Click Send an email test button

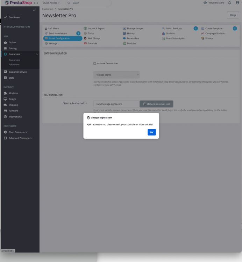point(156,104)
